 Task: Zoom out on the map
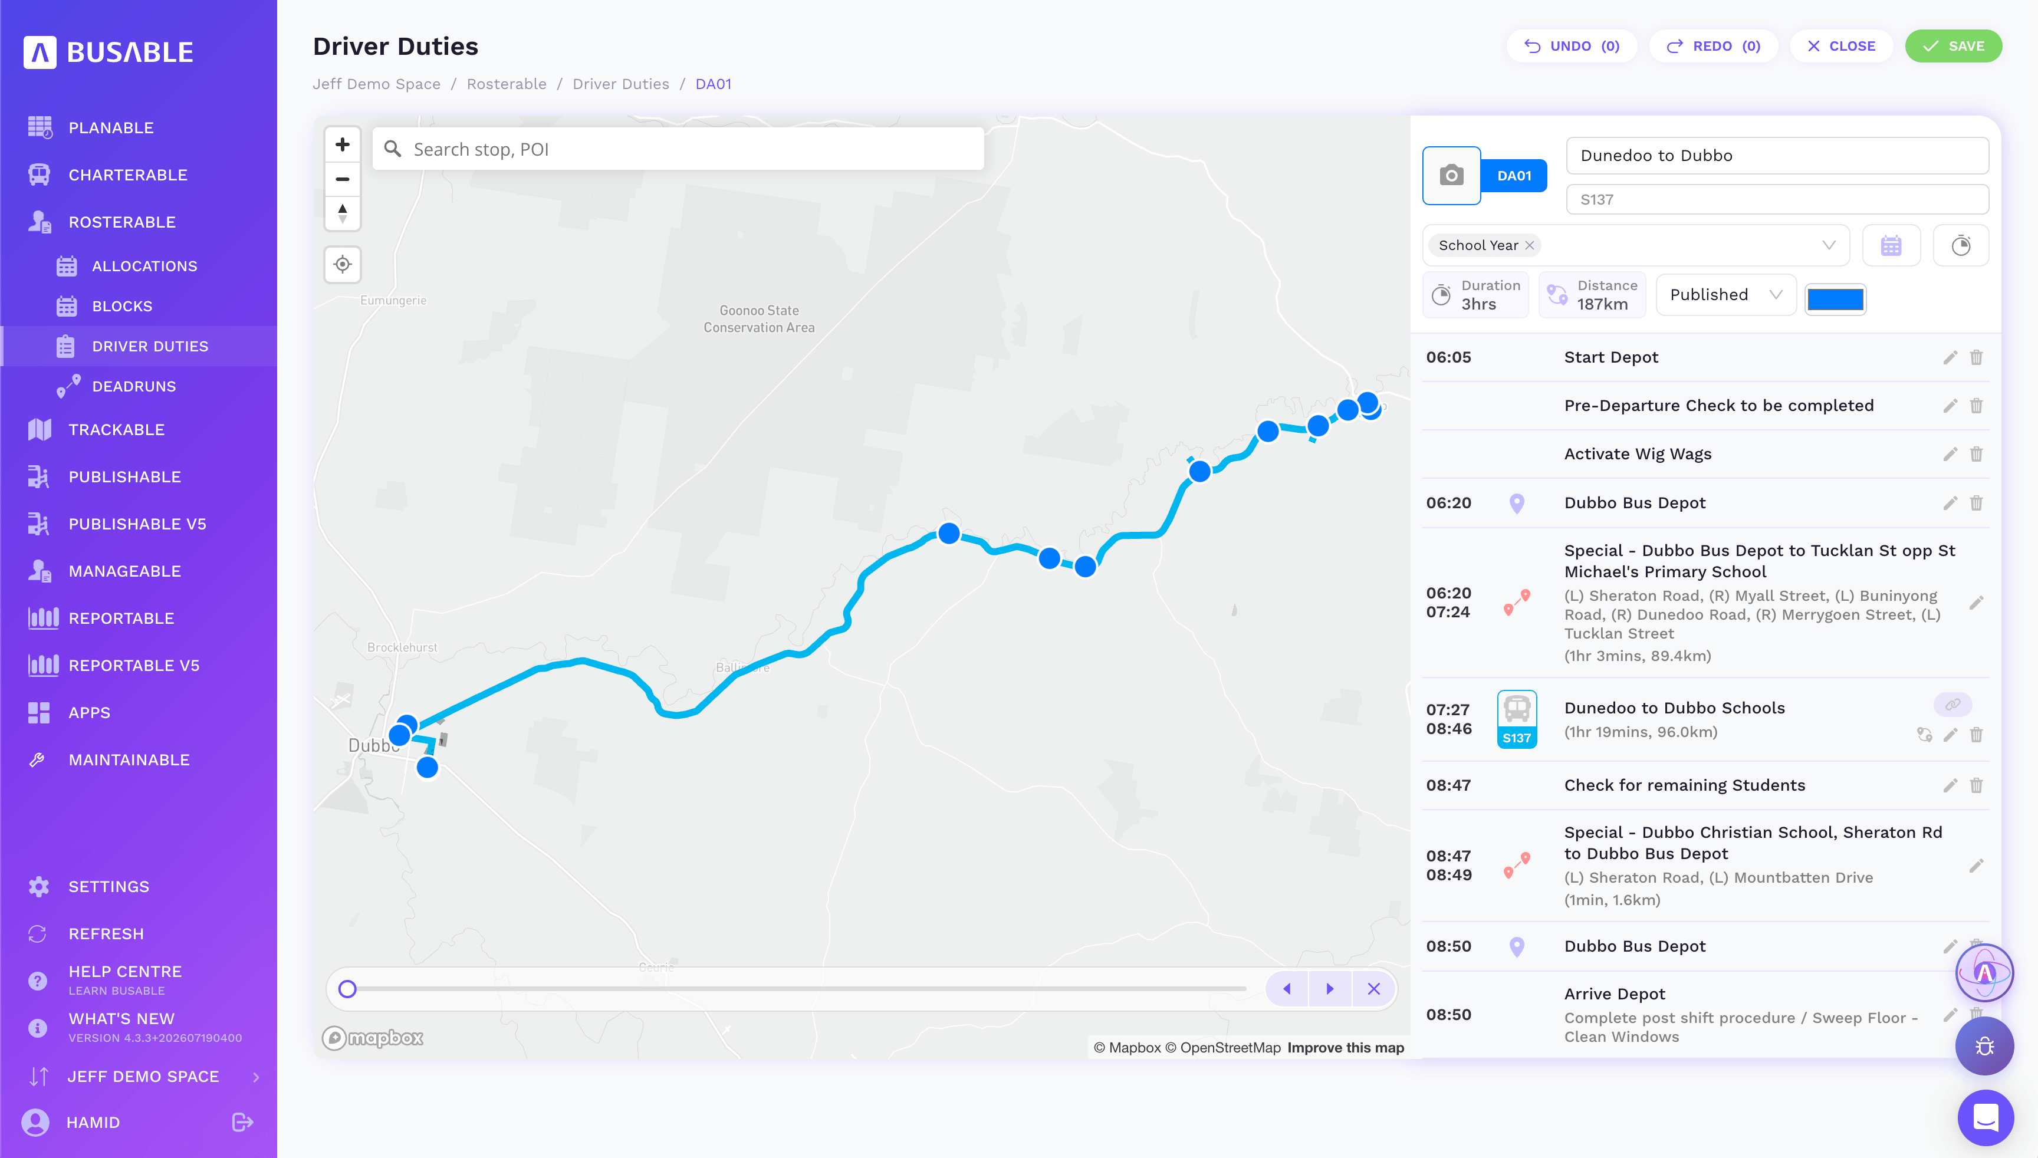click(x=342, y=179)
